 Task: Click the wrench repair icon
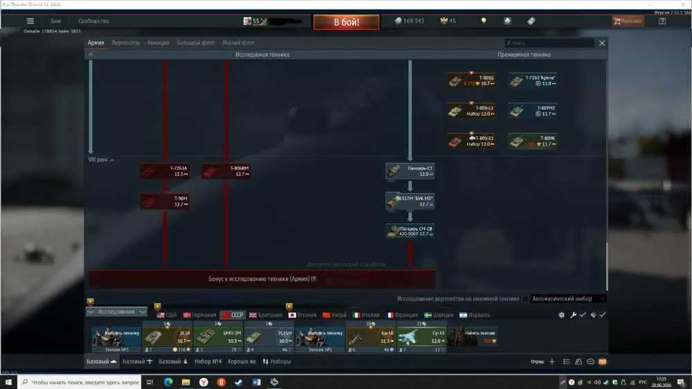573,315
